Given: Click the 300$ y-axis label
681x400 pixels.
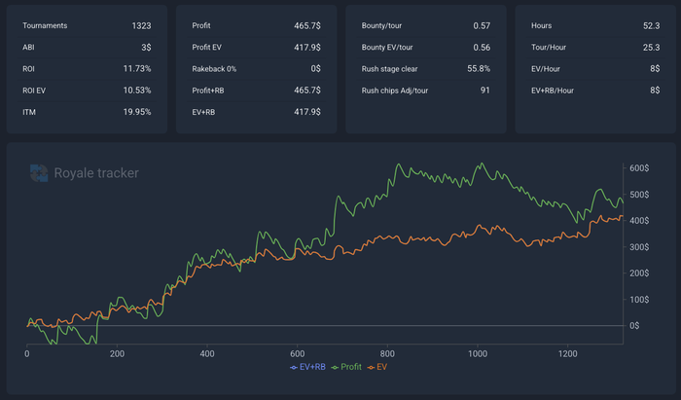Looking at the screenshot, I should point(639,246).
